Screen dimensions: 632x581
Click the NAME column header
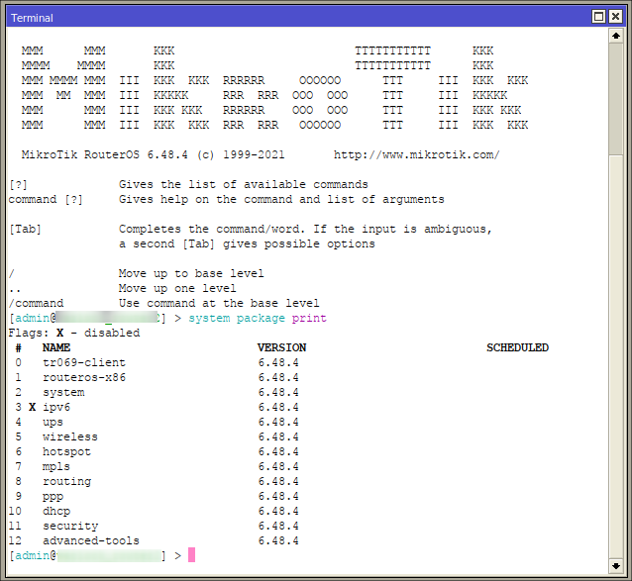tap(56, 347)
